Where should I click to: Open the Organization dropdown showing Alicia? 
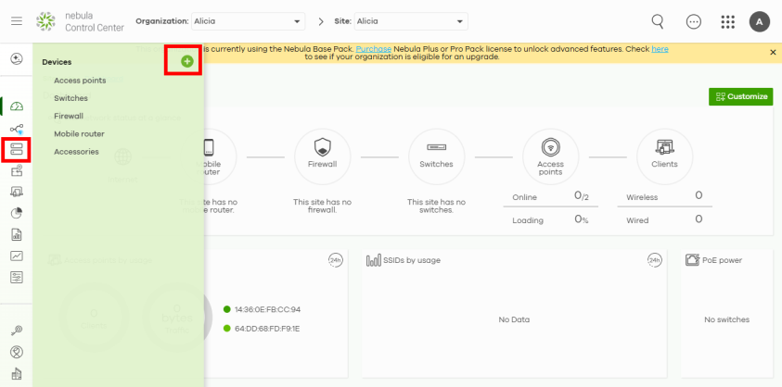pos(248,21)
